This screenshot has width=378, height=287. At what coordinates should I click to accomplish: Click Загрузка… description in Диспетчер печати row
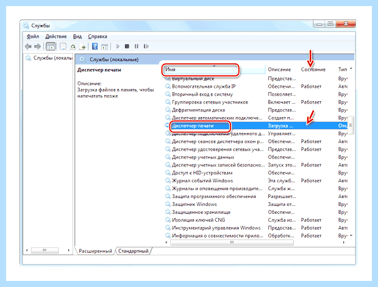(x=280, y=126)
